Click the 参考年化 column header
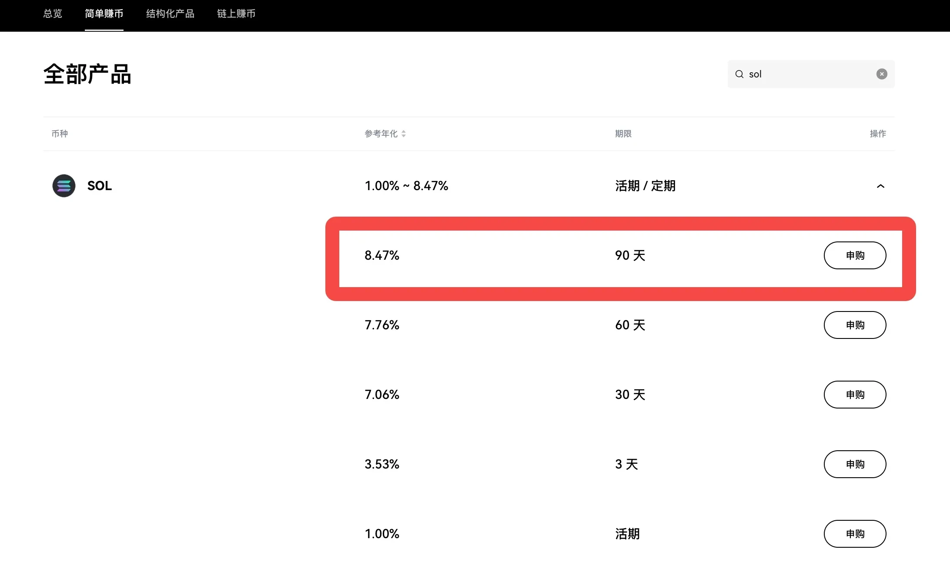 381,134
